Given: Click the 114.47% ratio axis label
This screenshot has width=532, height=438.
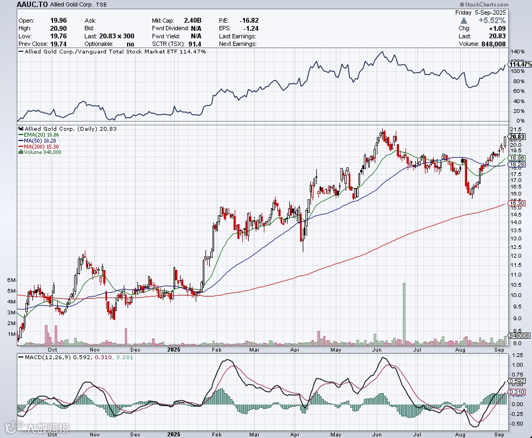Looking at the screenshot, I should click(x=520, y=64).
